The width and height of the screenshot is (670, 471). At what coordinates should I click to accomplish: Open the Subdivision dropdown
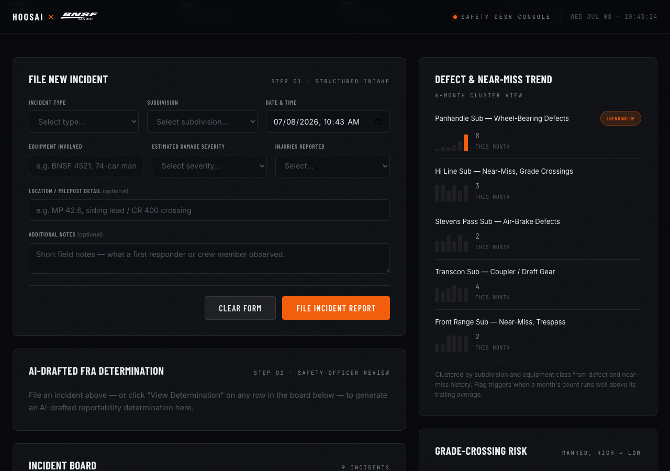(x=202, y=121)
